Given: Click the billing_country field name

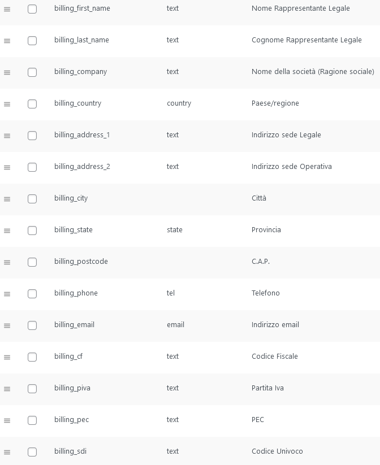Looking at the screenshot, I should click(x=77, y=103).
